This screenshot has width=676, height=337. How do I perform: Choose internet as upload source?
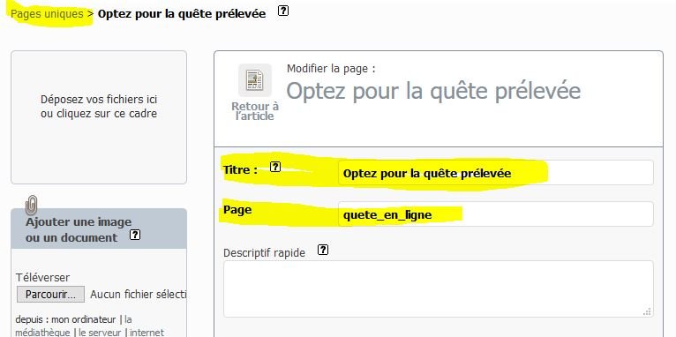[x=147, y=333]
